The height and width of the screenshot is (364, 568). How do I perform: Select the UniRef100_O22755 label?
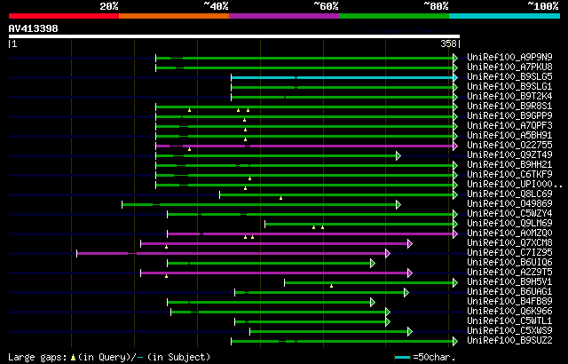pyautogui.click(x=509, y=146)
